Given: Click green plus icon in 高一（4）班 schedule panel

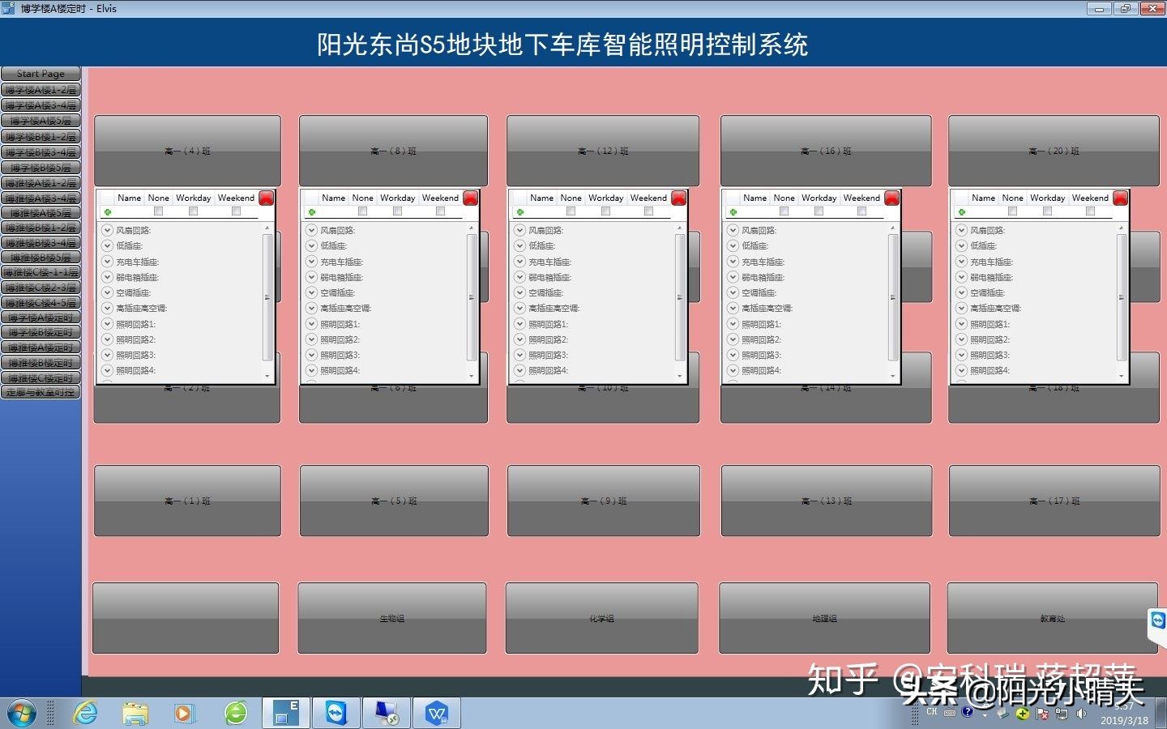Looking at the screenshot, I should point(108,212).
